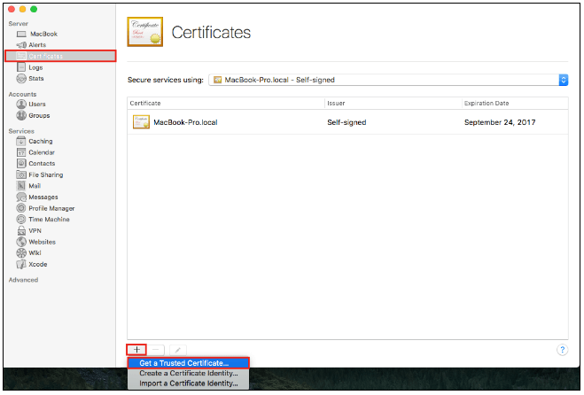Viewport: 584px width, 395px height.
Task: Select the MacBook-Pro.local certificate row
Action: tap(347, 122)
